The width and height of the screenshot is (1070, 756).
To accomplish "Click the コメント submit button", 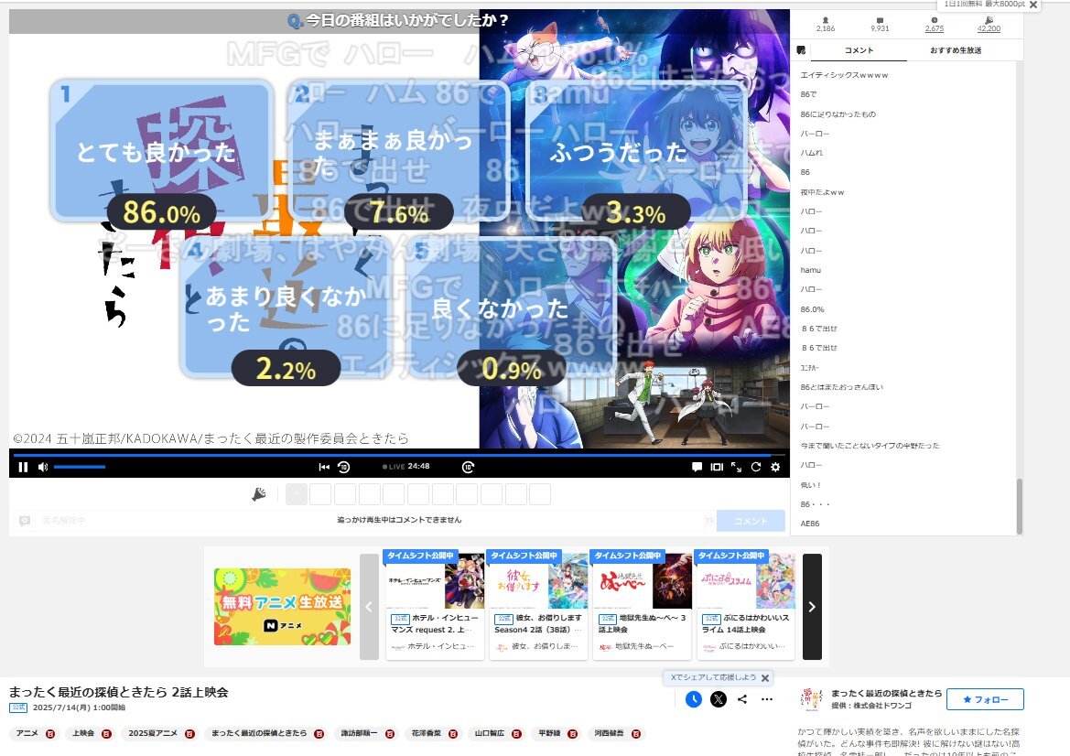I will tap(751, 522).
